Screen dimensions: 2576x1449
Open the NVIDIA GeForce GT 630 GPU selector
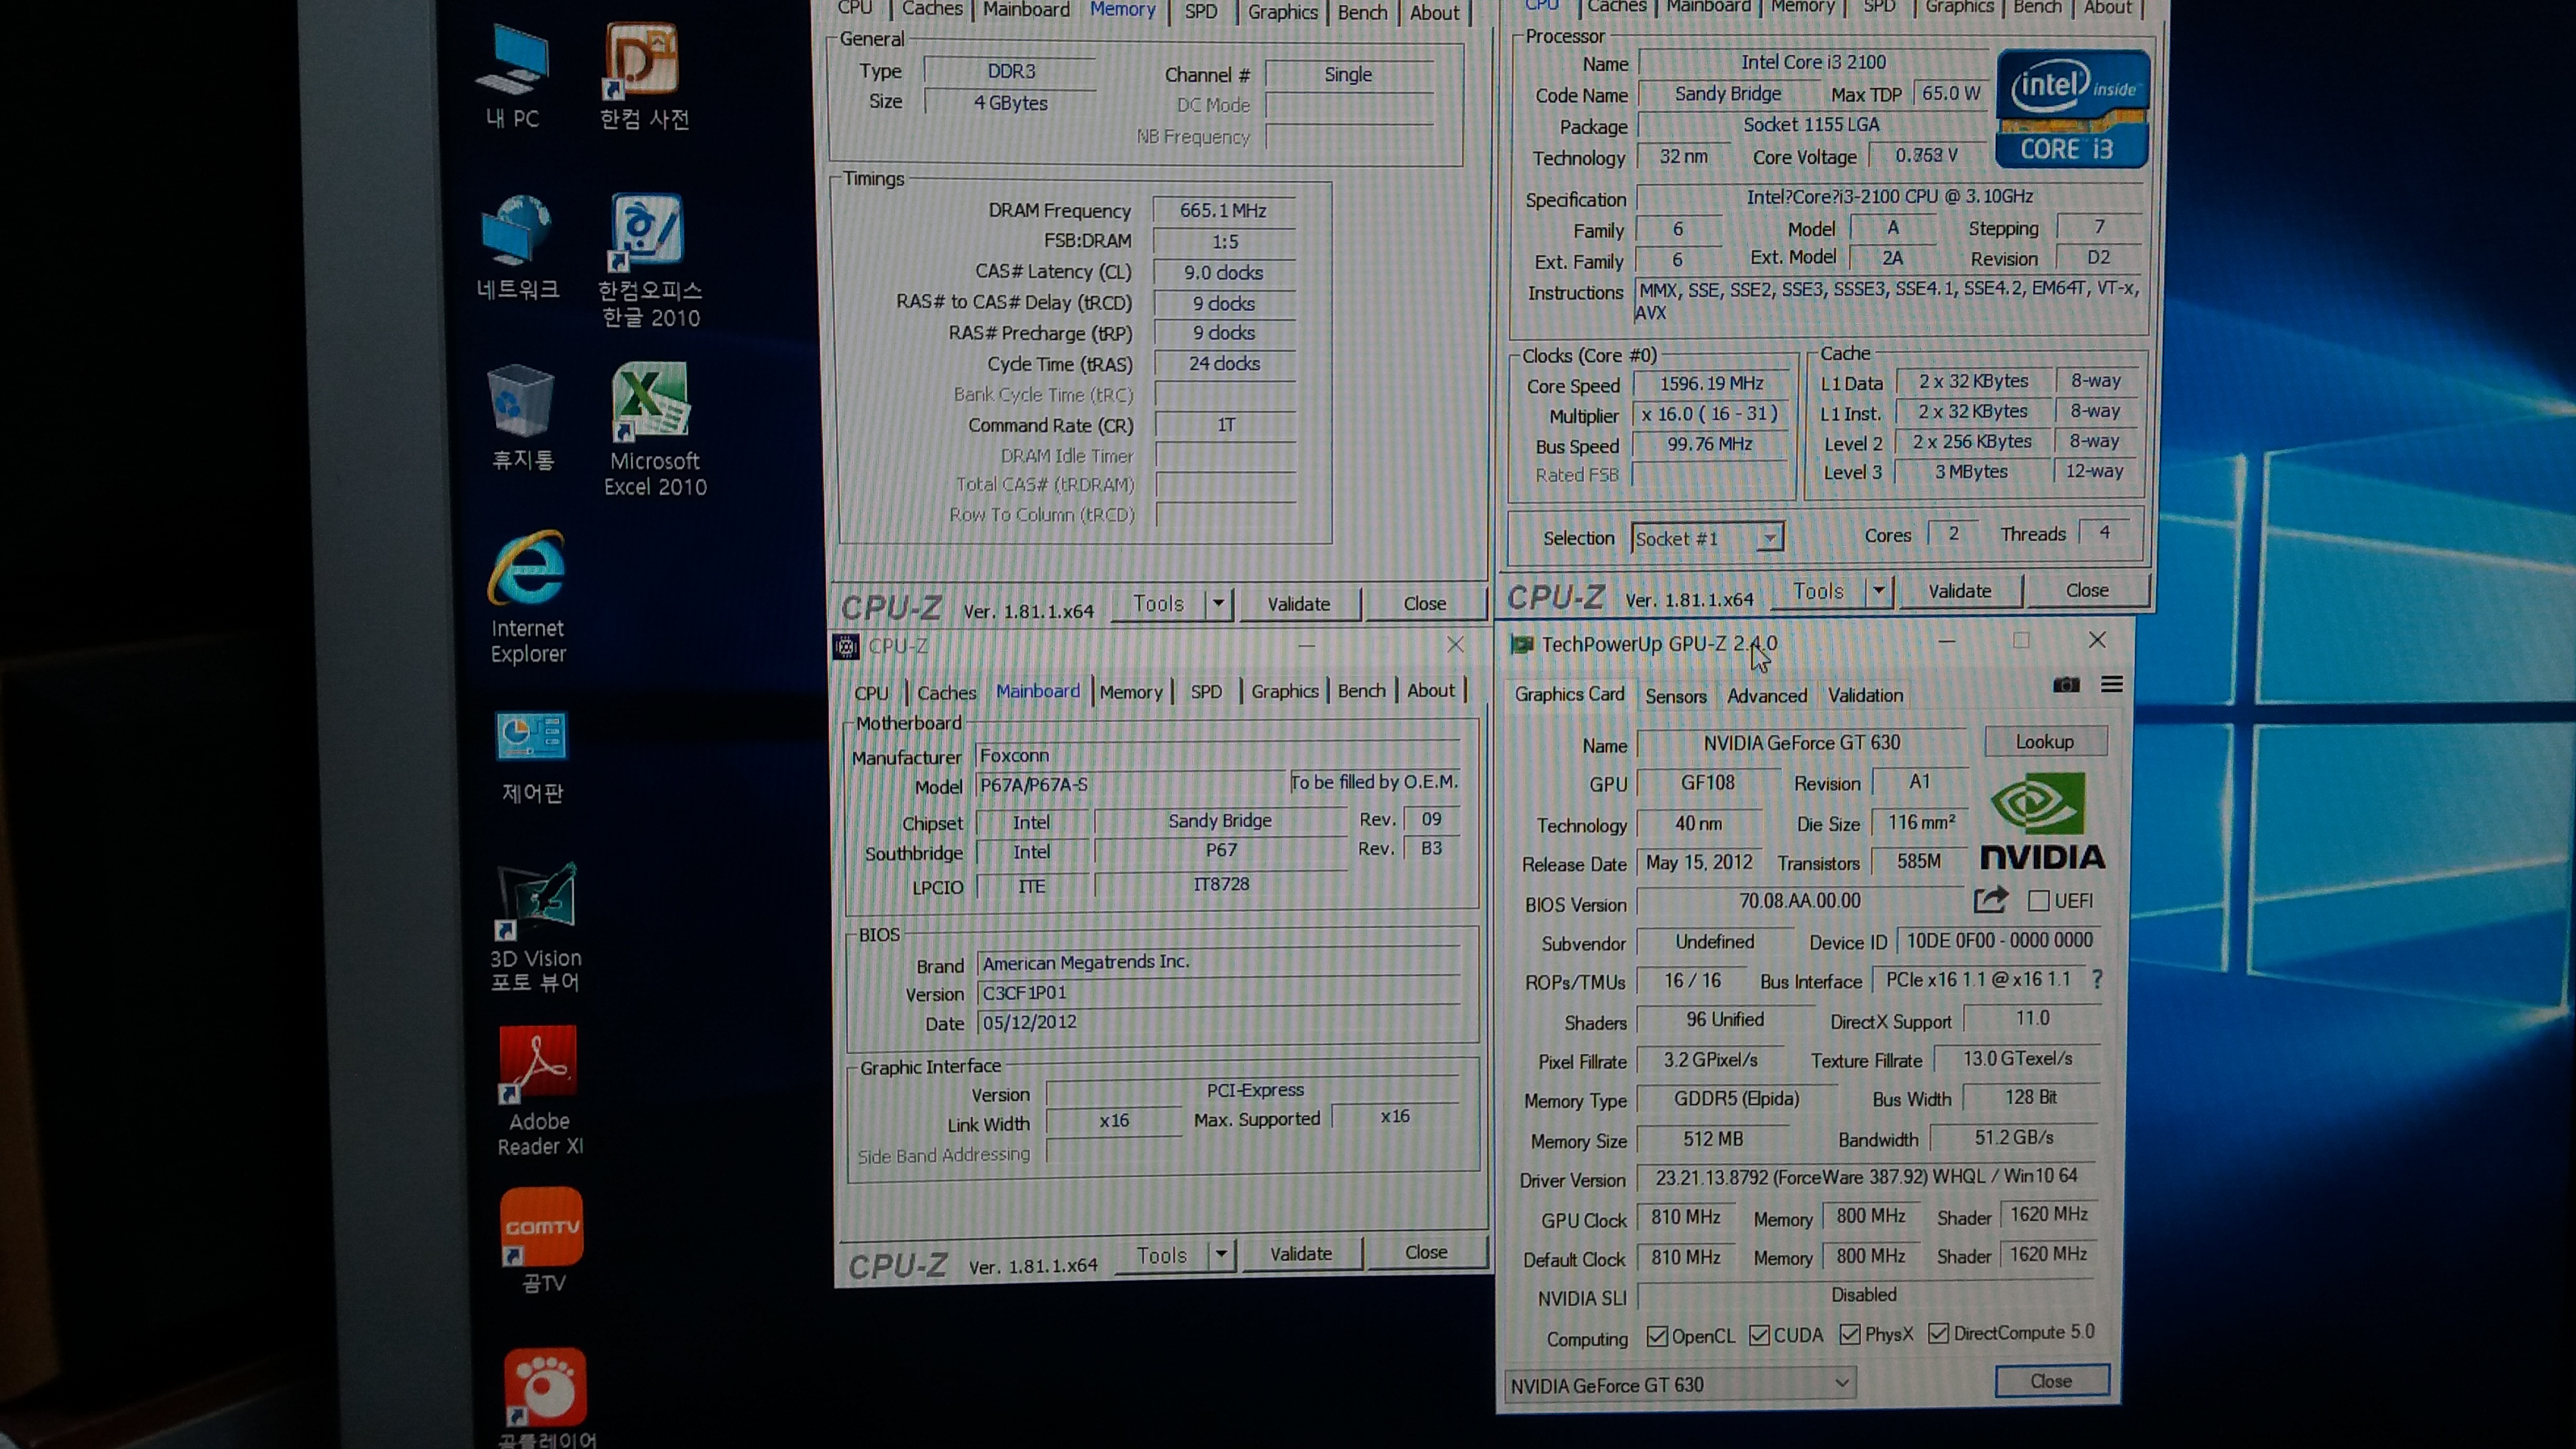click(x=1680, y=1384)
